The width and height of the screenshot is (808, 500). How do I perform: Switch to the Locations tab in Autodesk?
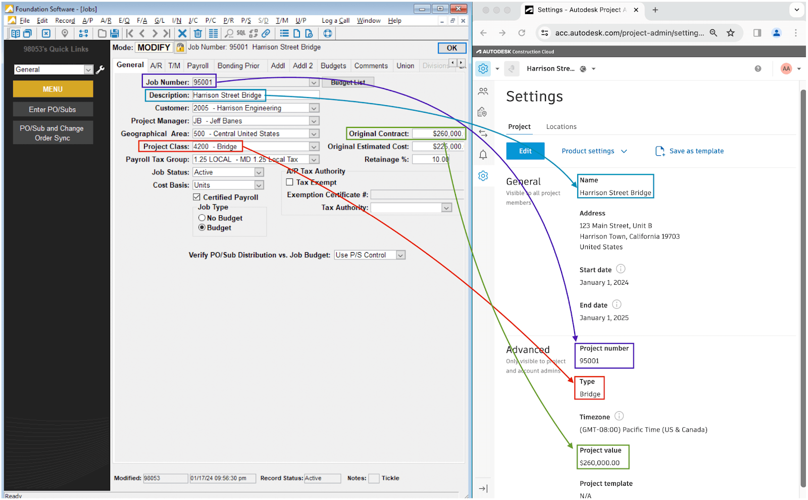[x=561, y=127]
